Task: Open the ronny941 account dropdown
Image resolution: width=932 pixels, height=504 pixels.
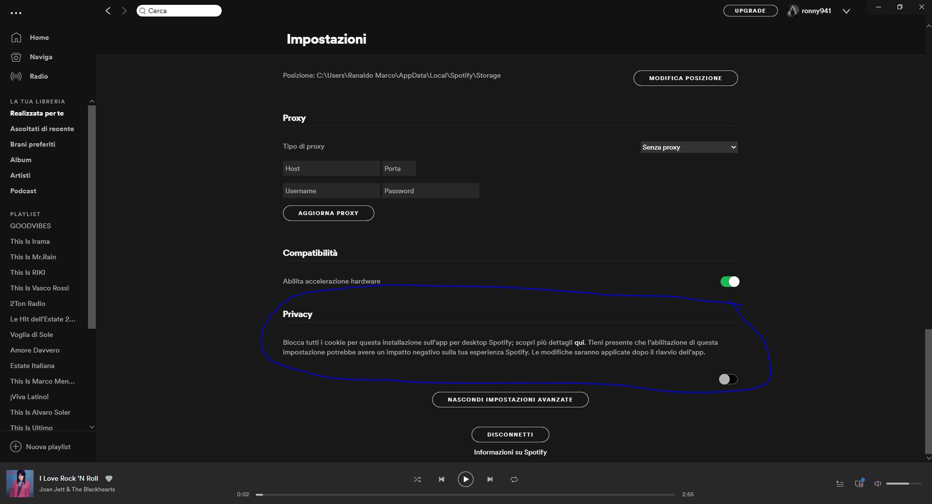Action: pyautogui.click(x=846, y=10)
